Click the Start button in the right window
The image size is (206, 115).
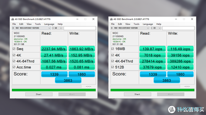click(x=138, y=94)
